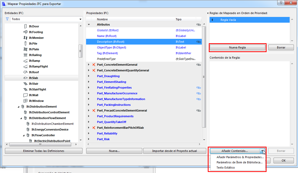Click the IfcWall entity icon
This screenshot has height=173, width=298.
(x=25, y=95)
